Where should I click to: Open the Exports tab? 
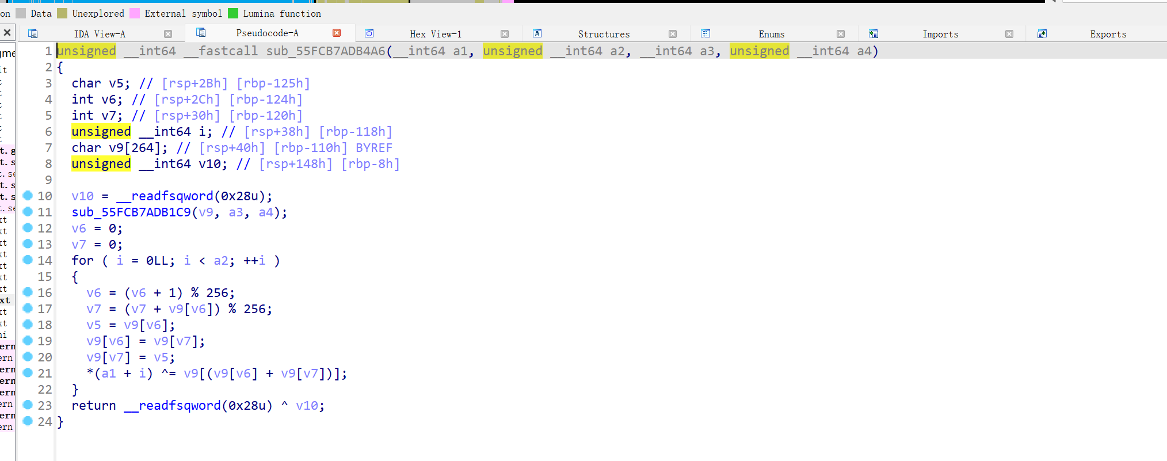click(1108, 34)
